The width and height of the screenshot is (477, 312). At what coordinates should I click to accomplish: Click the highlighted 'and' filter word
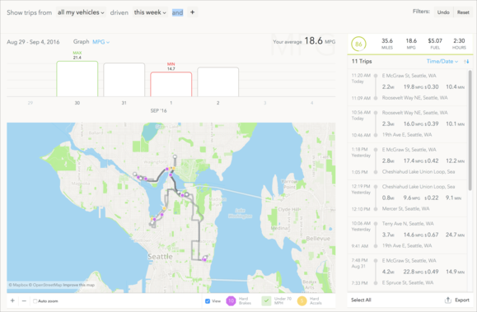tap(177, 12)
